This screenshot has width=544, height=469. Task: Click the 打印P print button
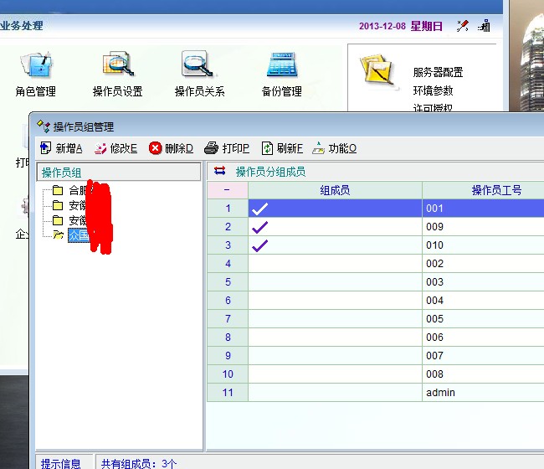227,148
